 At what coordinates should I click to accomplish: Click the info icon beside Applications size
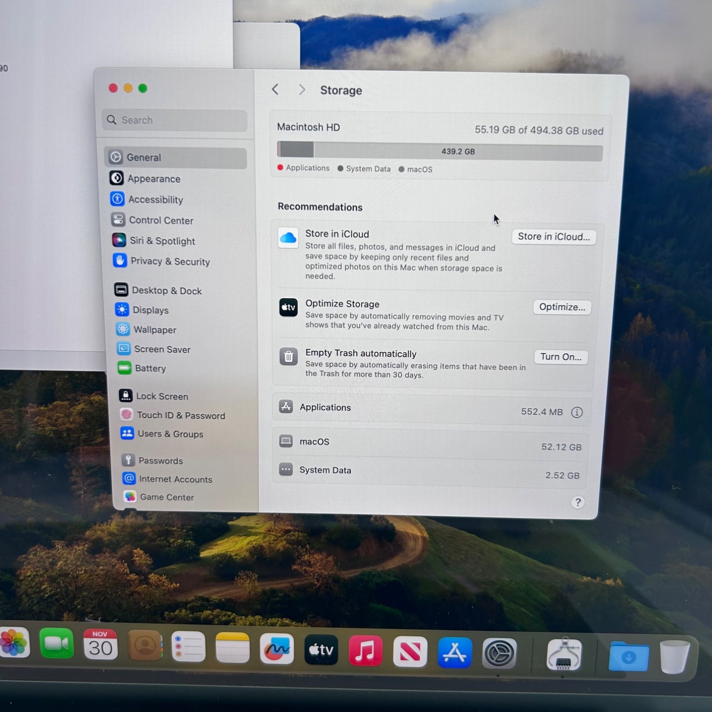pyautogui.click(x=577, y=412)
